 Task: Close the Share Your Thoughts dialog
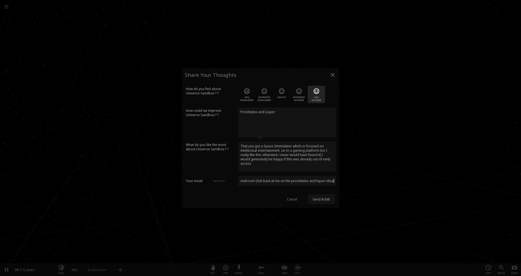pos(333,75)
